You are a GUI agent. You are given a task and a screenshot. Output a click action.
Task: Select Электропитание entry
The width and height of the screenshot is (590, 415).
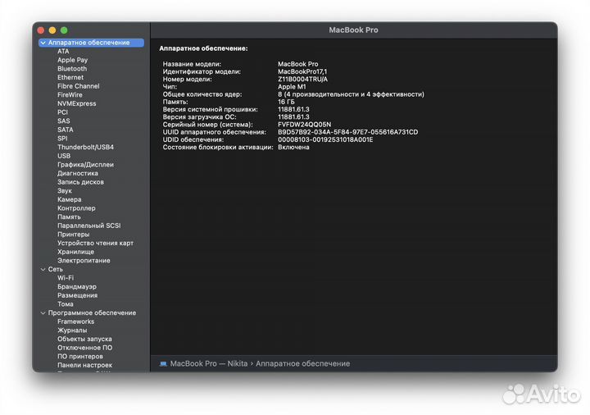(x=84, y=261)
